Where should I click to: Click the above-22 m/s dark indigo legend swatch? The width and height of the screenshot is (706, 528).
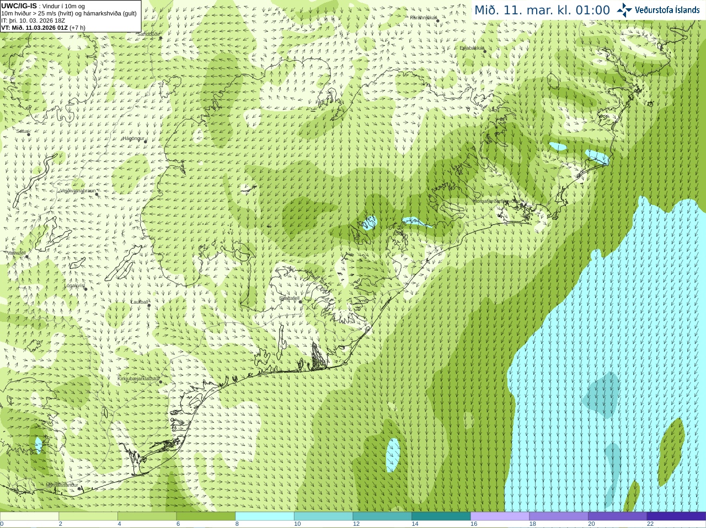(676, 516)
